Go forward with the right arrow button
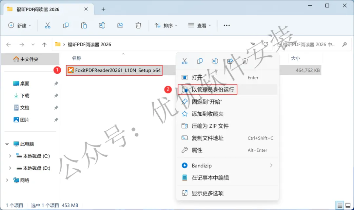 click(x=22, y=45)
